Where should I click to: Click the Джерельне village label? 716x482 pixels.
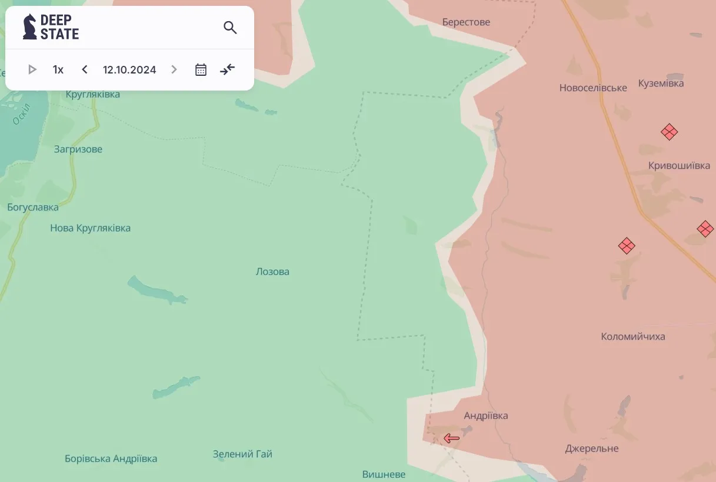pyautogui.click(x=591, y=448)
